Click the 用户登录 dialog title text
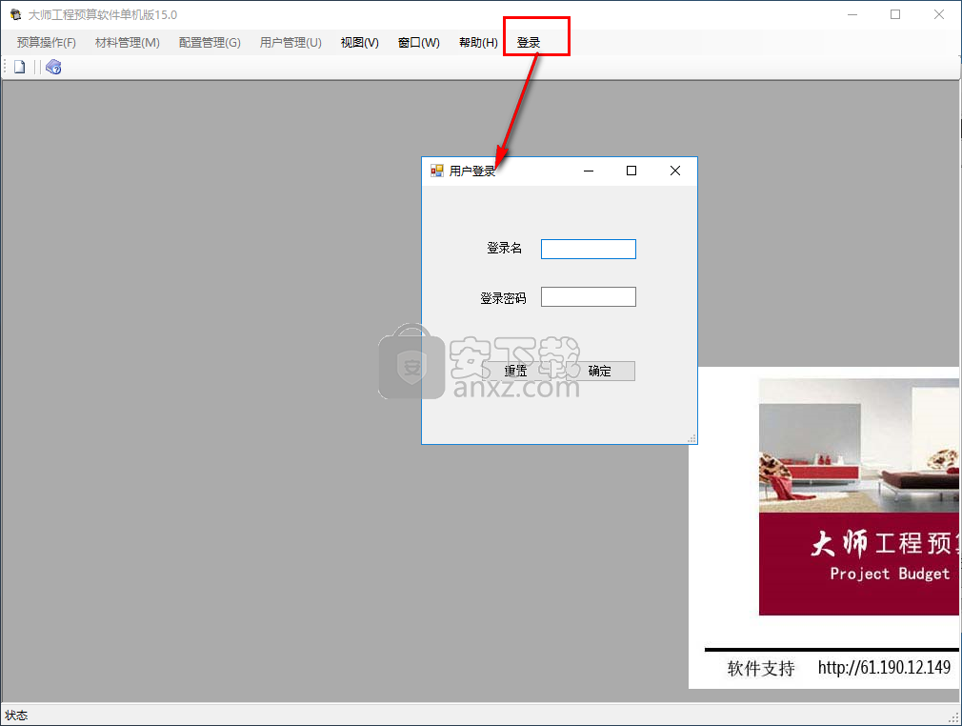The height and width of the screenshot is (726, 962). [471, 171]
